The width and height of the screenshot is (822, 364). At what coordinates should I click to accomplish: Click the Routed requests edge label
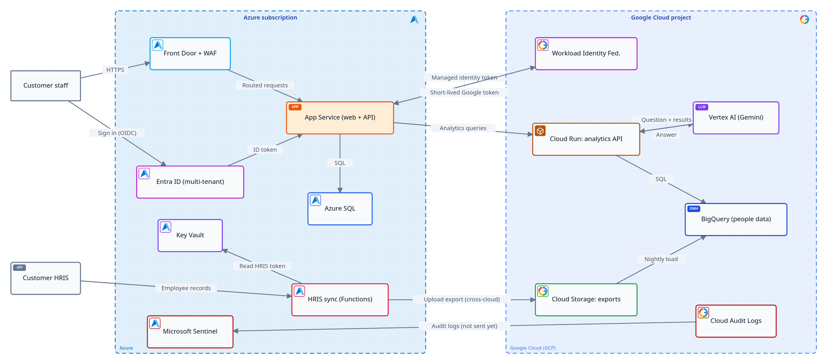point(265,85)
